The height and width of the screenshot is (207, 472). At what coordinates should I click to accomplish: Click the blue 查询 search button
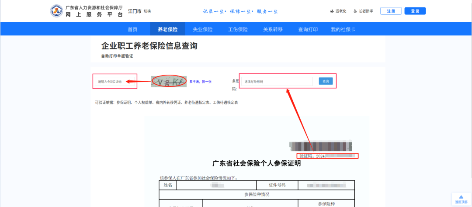click(326, 81)
